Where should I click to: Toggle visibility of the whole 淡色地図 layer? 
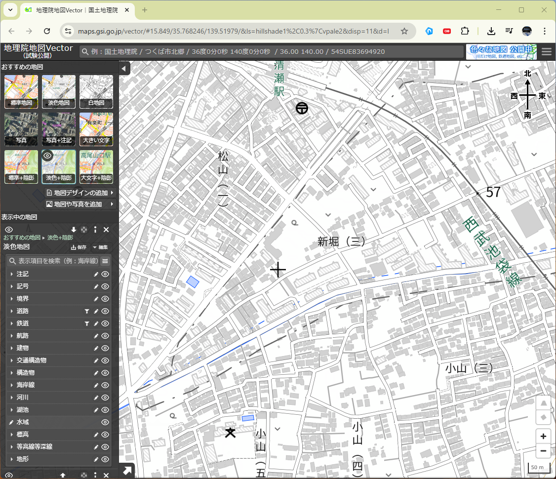pyautogui.click(x=9, y=230)
